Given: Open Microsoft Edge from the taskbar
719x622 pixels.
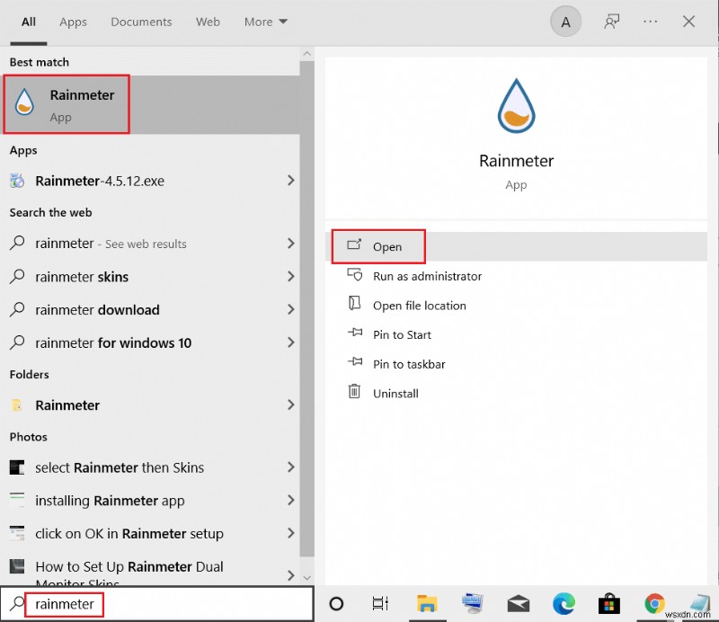Looking at the screenshot, I should pos(564,604).
